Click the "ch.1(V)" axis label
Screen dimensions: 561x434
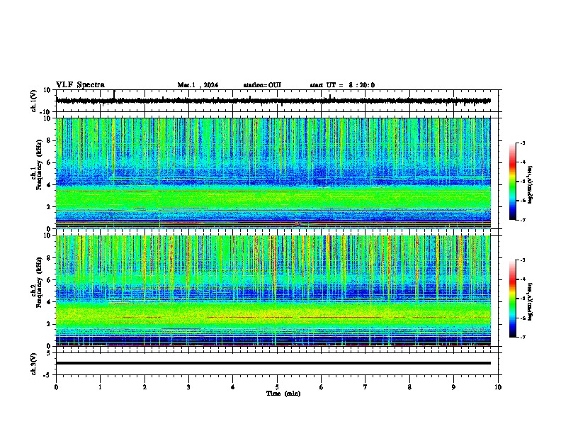[34, 101]
